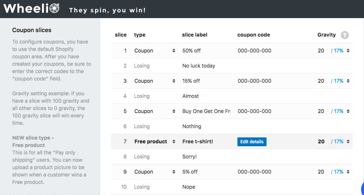Click gravity value field for slice 5

pyautogui.click(x=321, y=111)
